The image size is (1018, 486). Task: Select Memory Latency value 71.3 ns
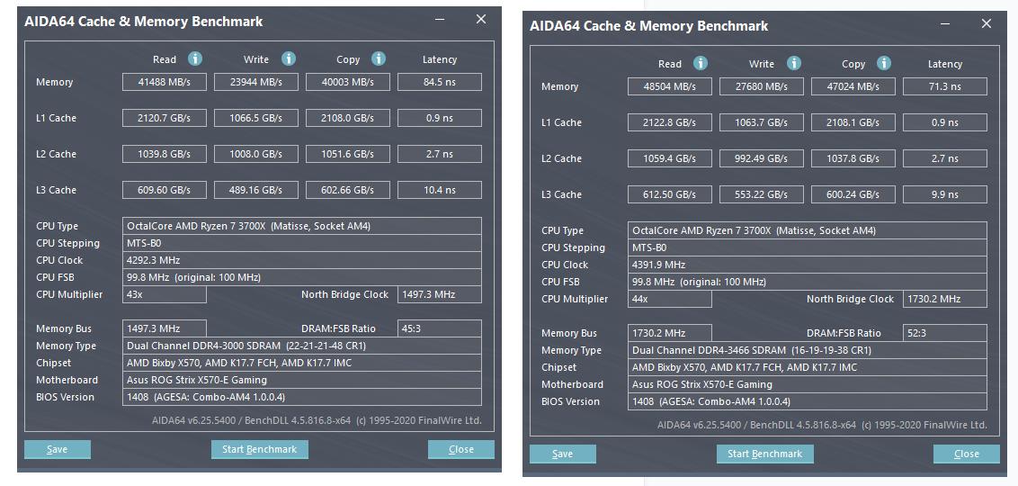tap(944, 86)
